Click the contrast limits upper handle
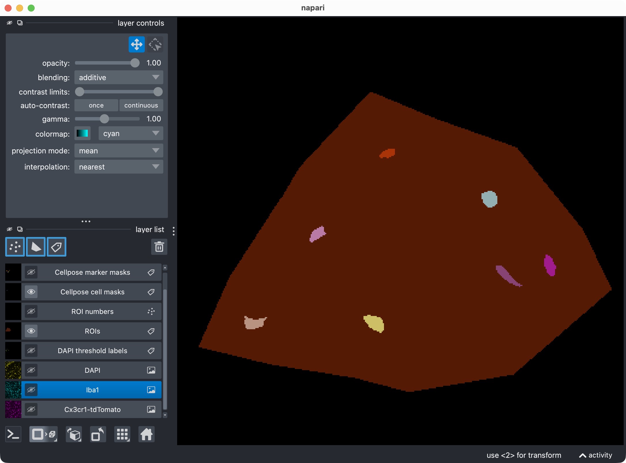 pos(158,92)
